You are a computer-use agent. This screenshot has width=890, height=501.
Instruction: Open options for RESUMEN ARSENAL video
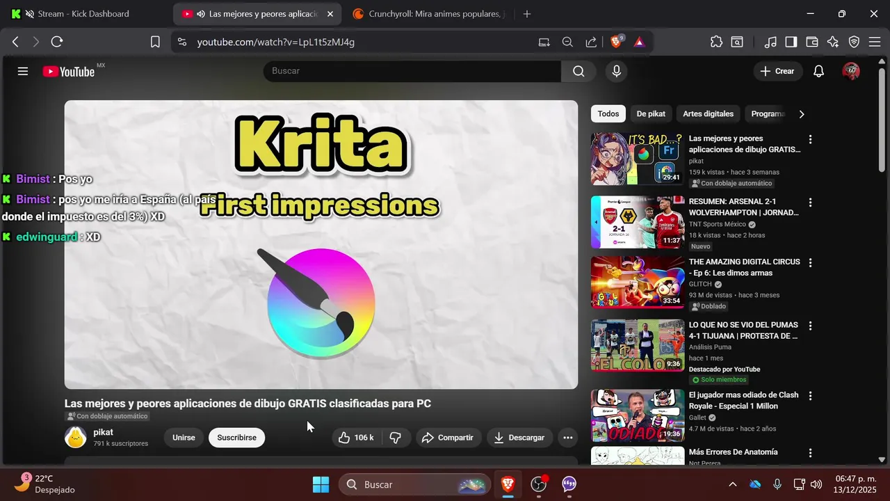(810, 202)
